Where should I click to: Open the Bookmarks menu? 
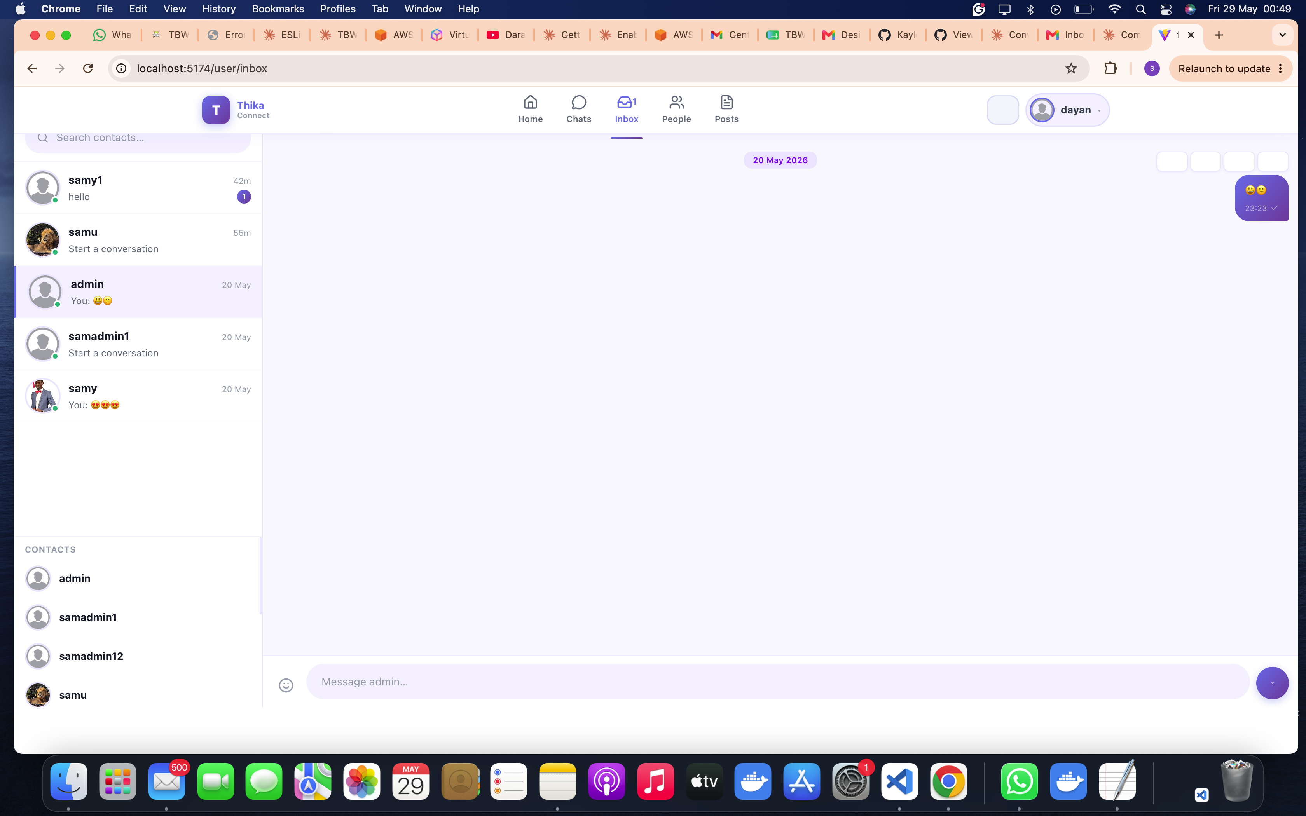click(278, 9)
